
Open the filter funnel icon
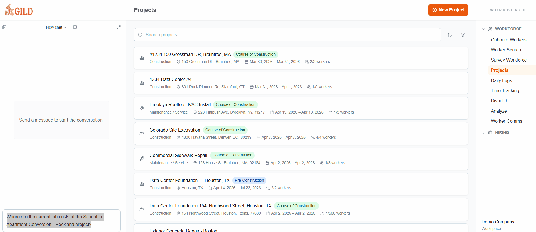462,35
